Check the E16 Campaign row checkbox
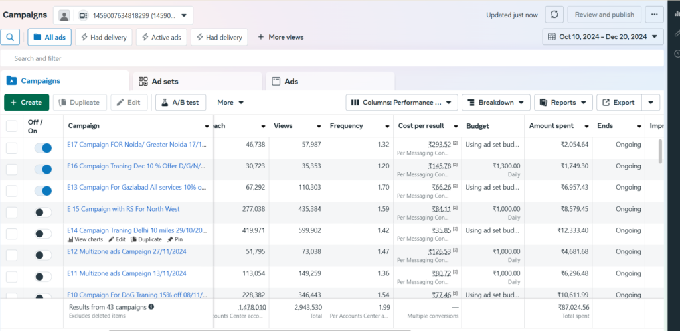680x331 pixels. tap(12, 169)
